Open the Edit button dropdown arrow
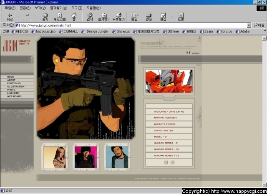 [172, 17]
